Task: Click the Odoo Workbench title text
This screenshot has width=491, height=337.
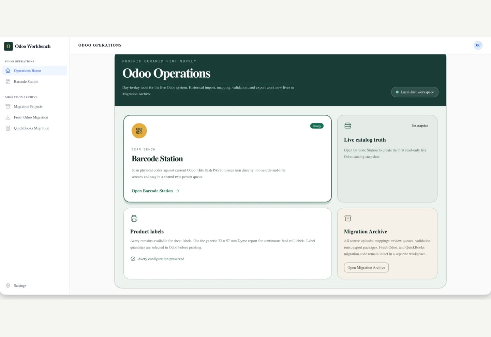Action: tap(33, 46)
